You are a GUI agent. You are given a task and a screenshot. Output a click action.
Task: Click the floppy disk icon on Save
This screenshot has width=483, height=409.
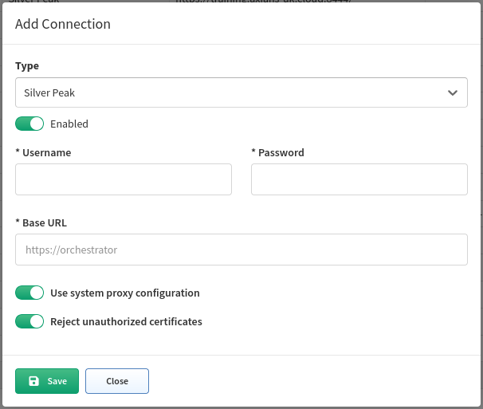tap(34, 381)
